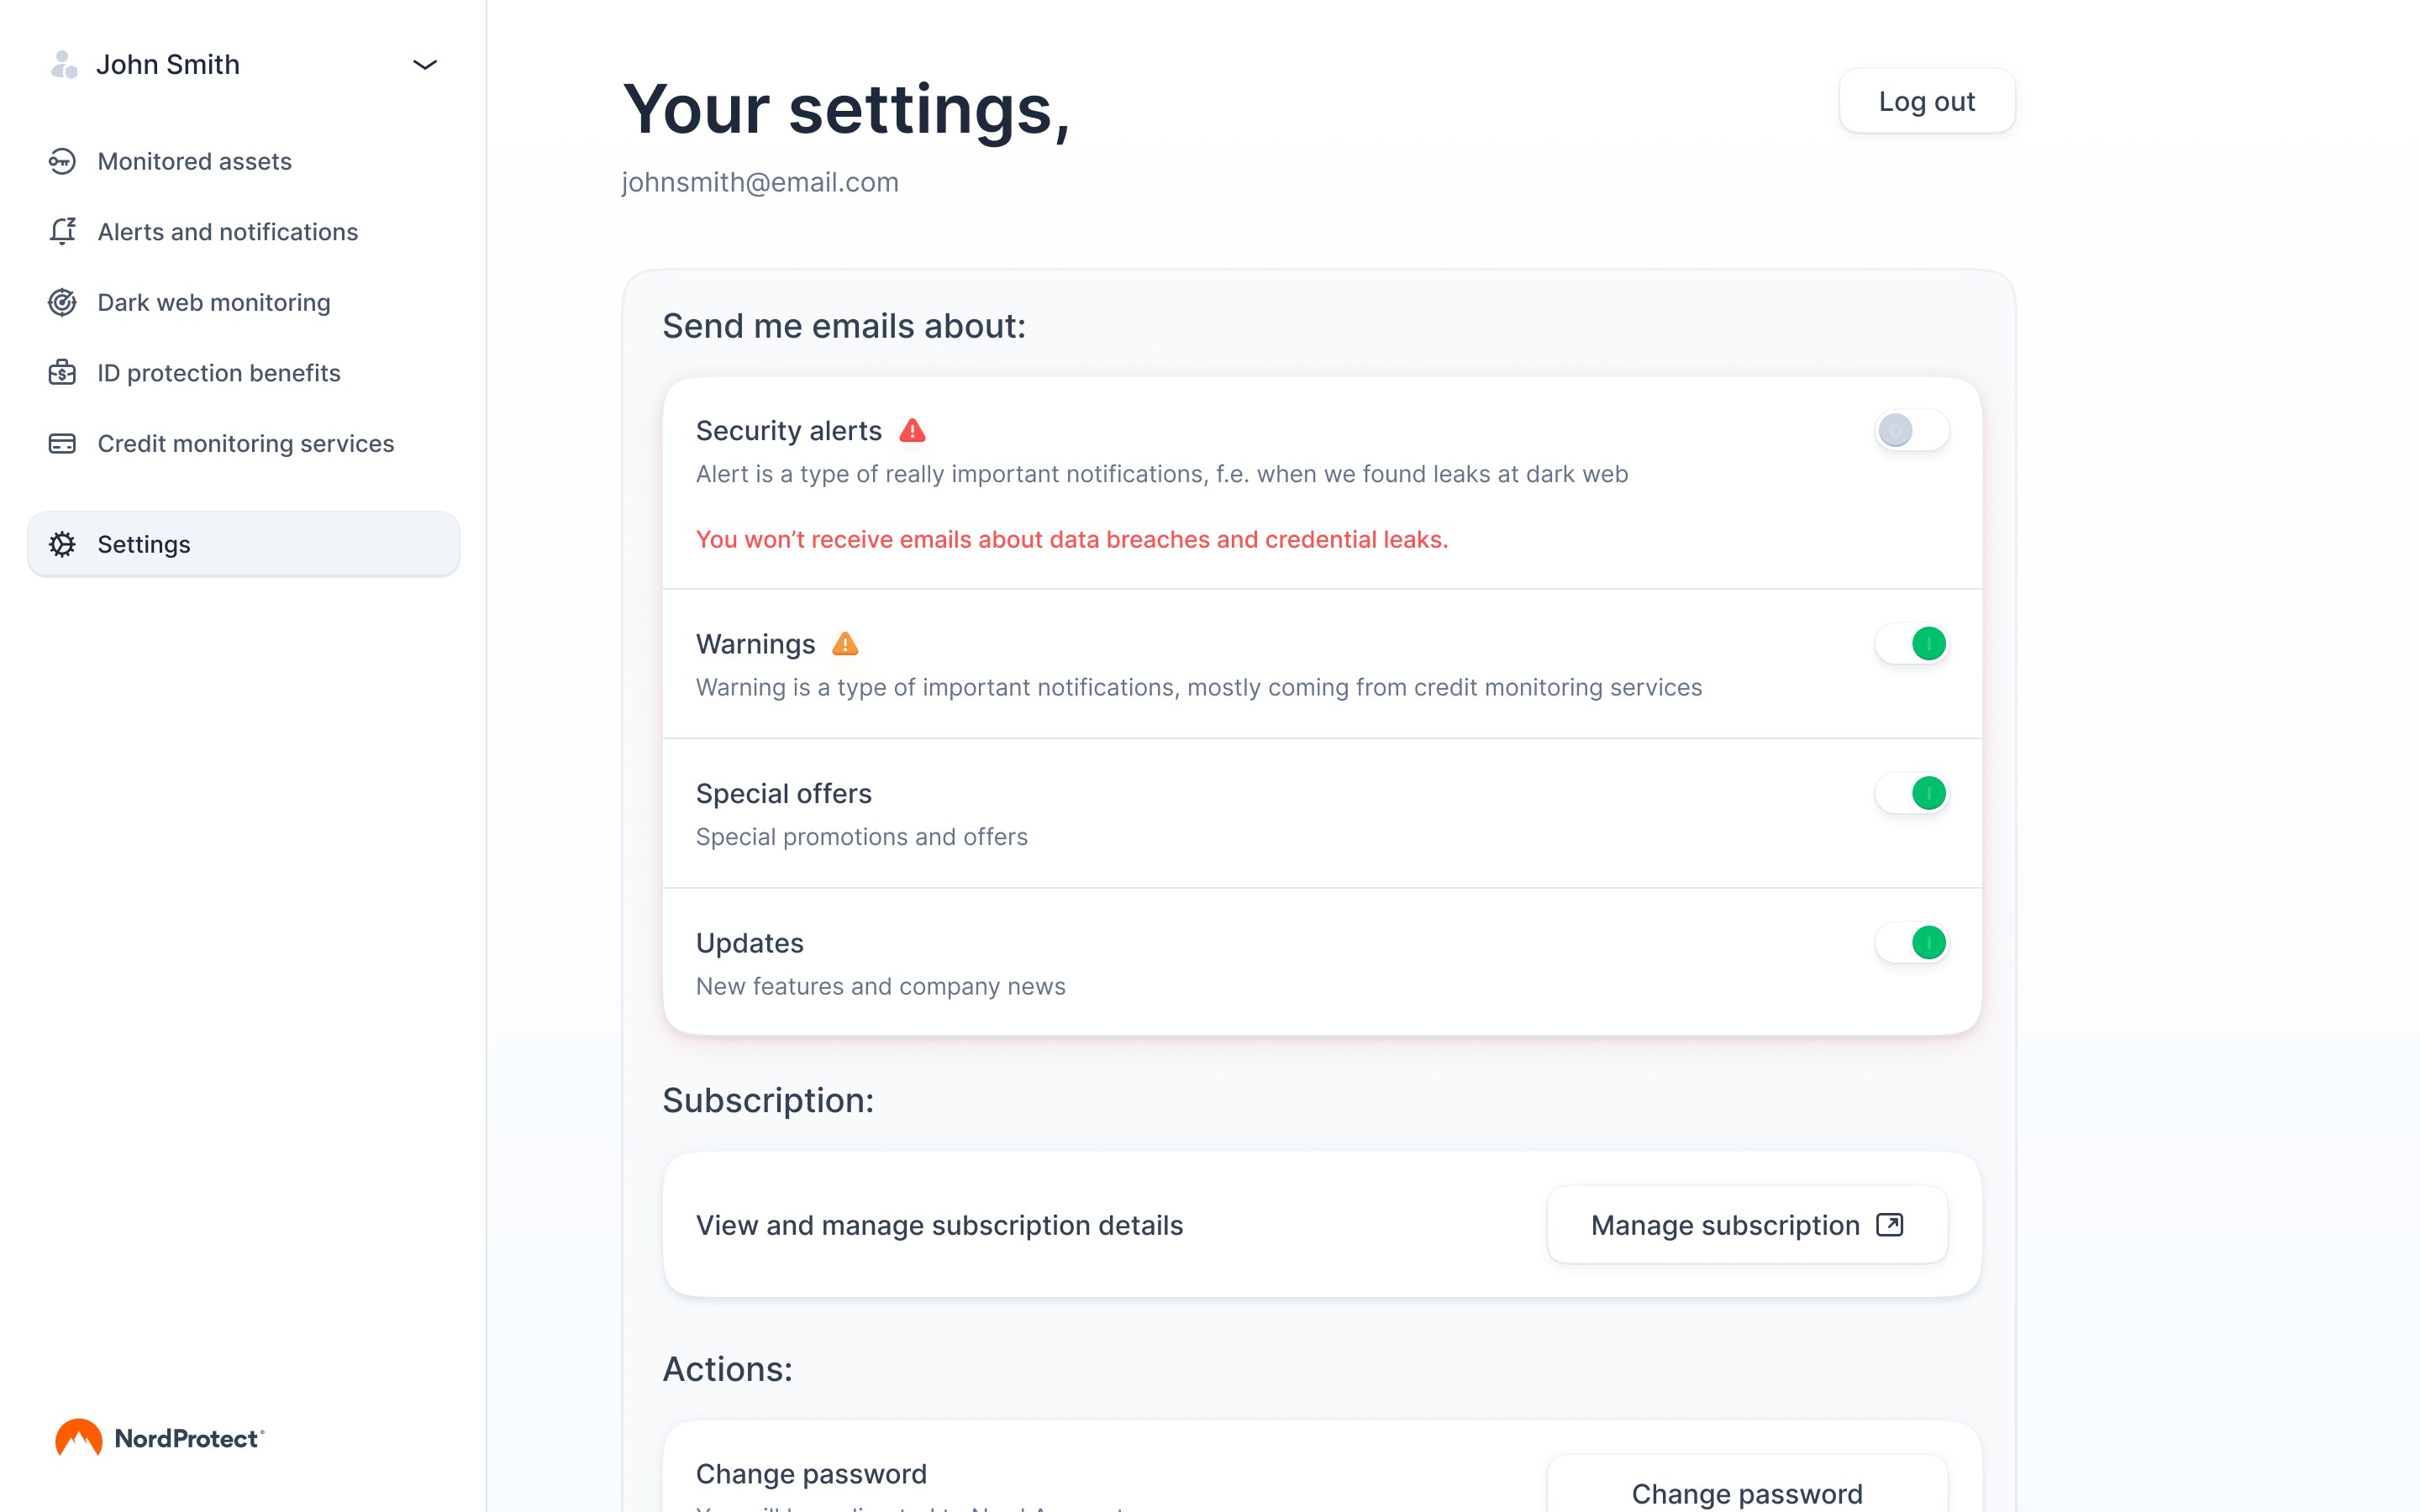The image size is (2420, 1512).
Task: Turn off the Special offers toggle
Action: click(x=1911, y=794)
